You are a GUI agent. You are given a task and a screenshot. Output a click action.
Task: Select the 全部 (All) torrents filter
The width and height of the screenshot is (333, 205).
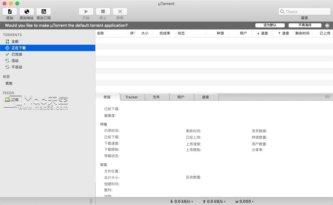14,41
